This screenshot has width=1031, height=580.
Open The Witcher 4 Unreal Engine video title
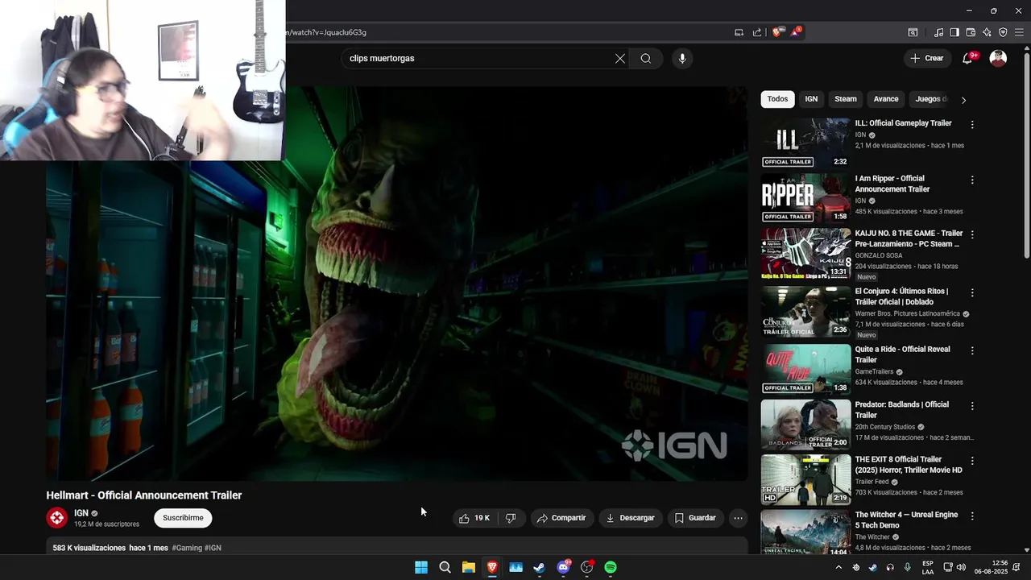click(906, 520)
